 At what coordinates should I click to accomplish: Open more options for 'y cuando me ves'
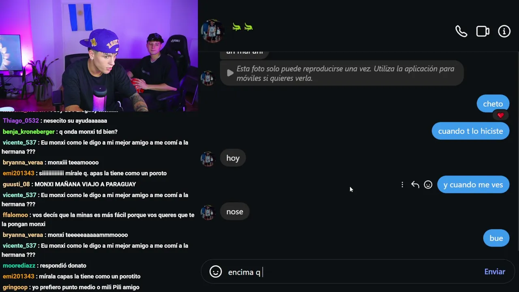[x=402, y=185]
